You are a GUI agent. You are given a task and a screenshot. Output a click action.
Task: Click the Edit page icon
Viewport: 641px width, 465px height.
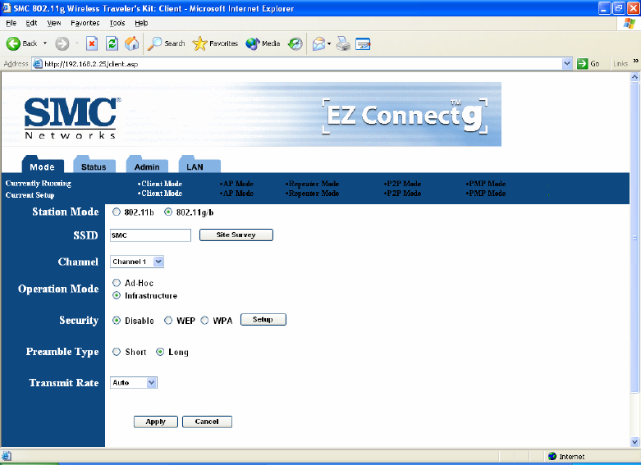(x=363, y=43)
